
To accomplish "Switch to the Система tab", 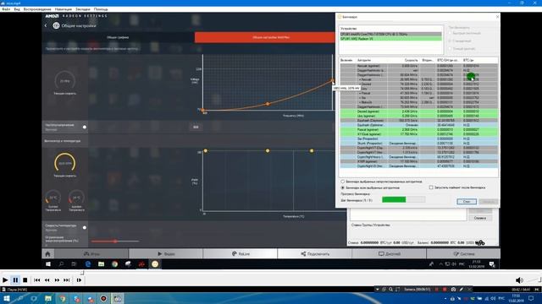I will click(463, 253).
